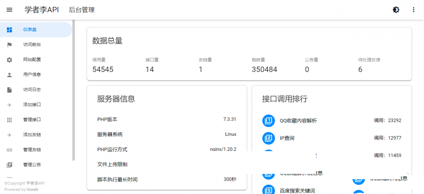This screenshot has width=424, height=194.
Task: Click the 百度搜索关键词 API icon
Action: coord(268,189)
